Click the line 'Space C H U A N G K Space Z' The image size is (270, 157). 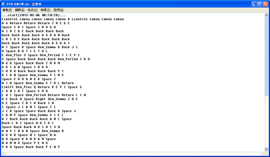(29, 79)
